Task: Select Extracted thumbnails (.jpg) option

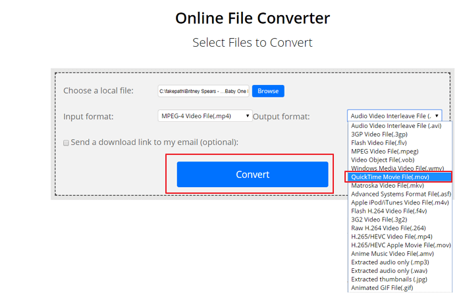Action: pyautogui.click(x=400, y=279)
